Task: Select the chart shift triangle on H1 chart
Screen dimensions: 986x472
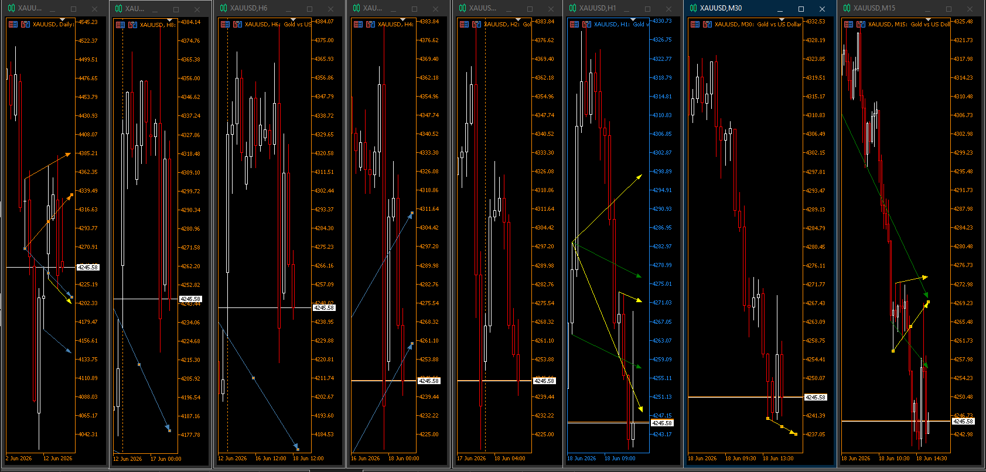Action: (633, 20)
